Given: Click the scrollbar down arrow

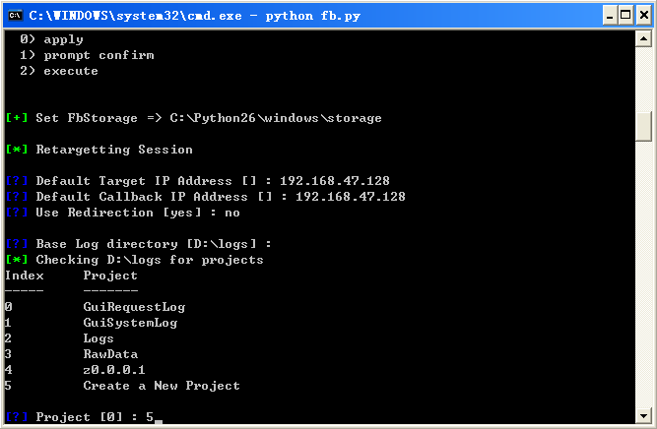Looking at the screenshot, I should coord(643,415).
